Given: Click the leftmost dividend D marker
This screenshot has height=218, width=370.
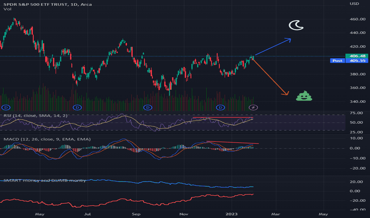Looking at the screenshot, I should point(6,107).
